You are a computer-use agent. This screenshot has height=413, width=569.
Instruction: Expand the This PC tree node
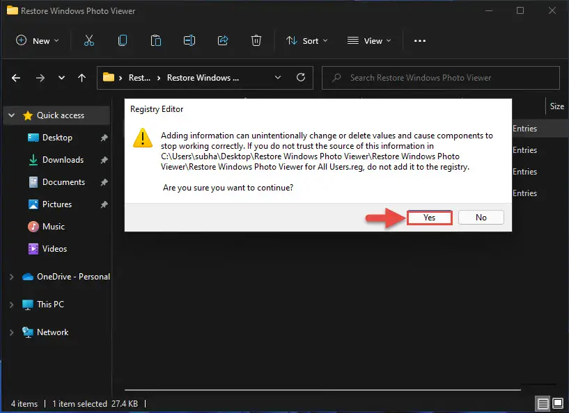tap(11, 305)
